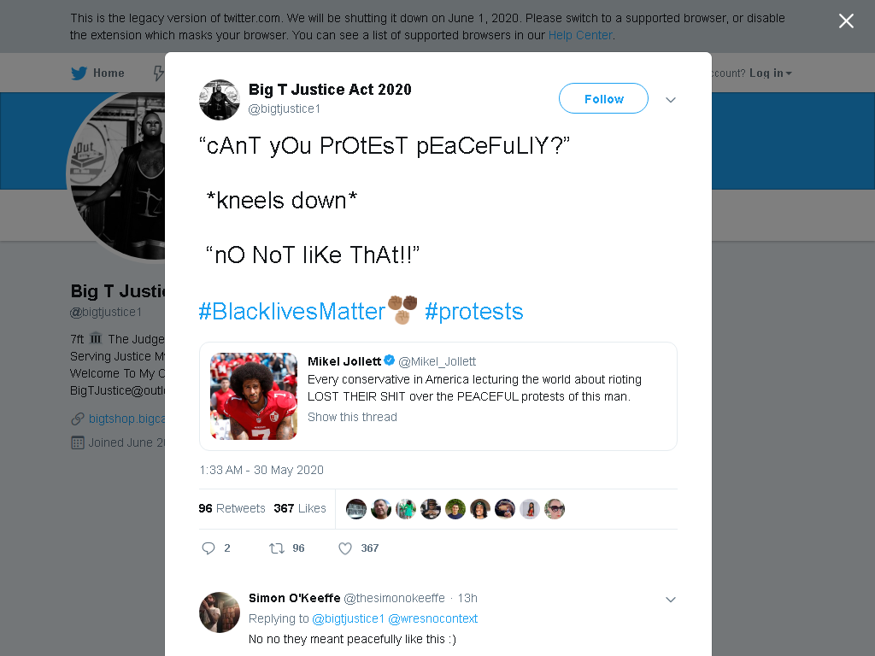Close the legacy version banner
Image resolution: width=875 pixels, height=656 pixels.
[846, 21]
